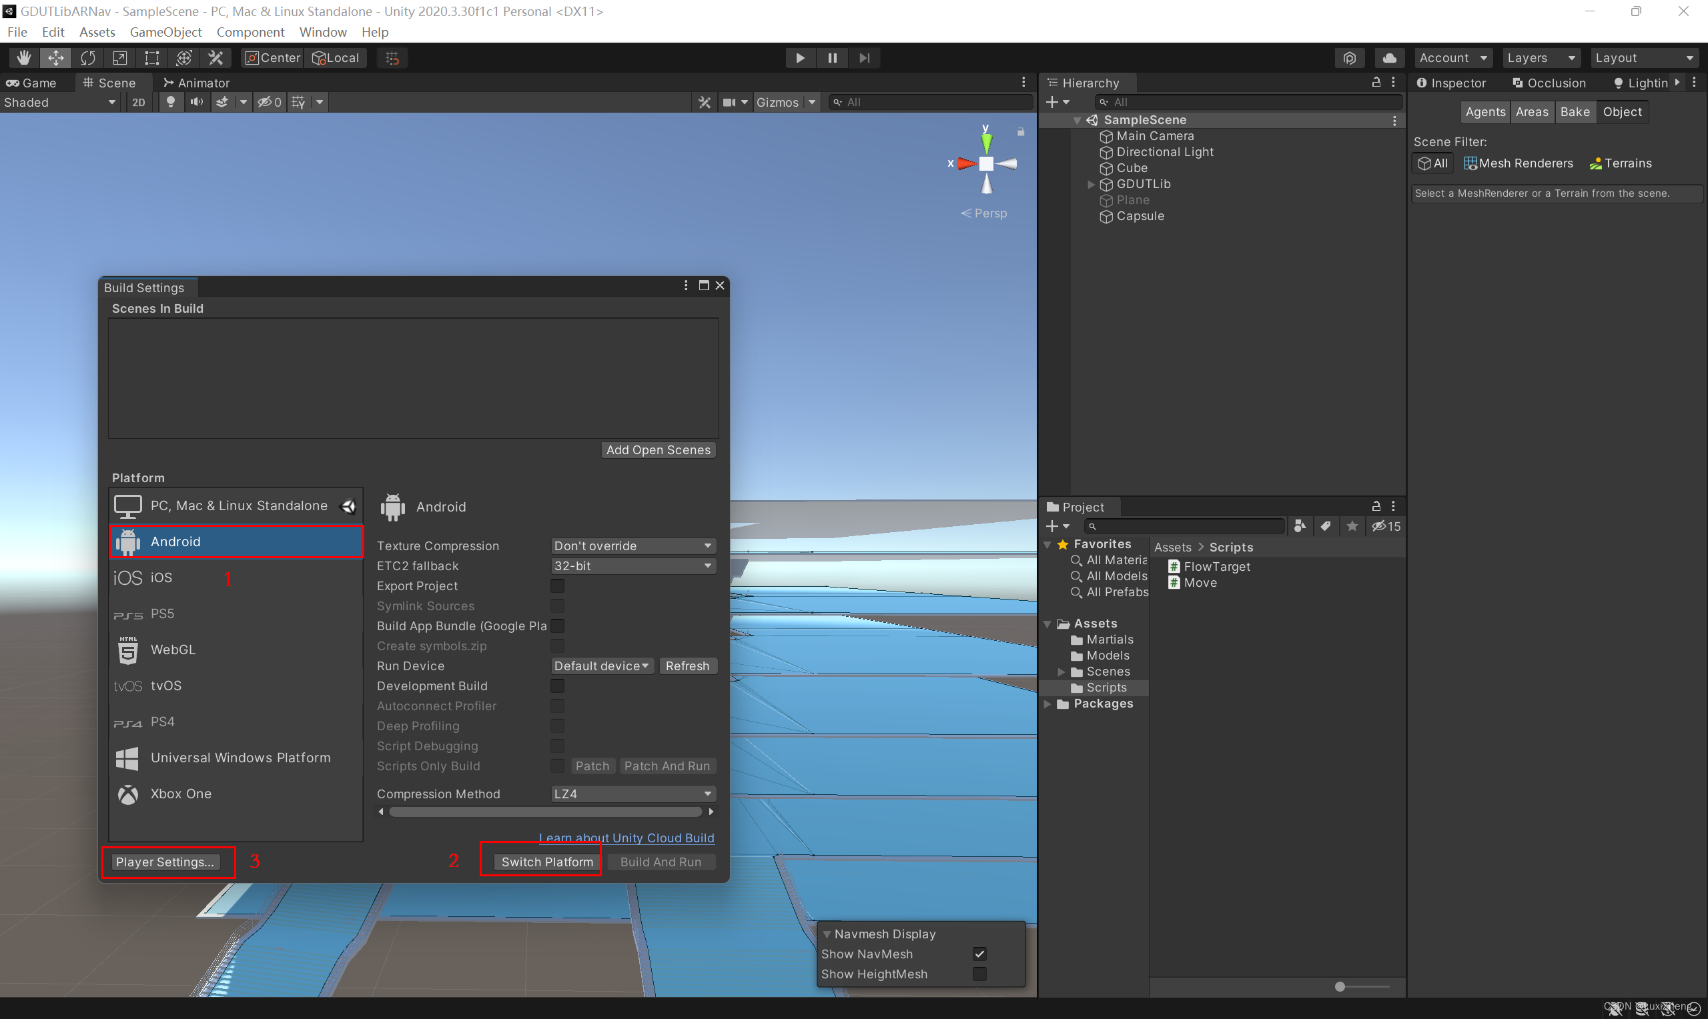The height and width of the screenshot is (1019, 1708).
Task: Save search favorite star icon
Action: [x=1352, y=526]
